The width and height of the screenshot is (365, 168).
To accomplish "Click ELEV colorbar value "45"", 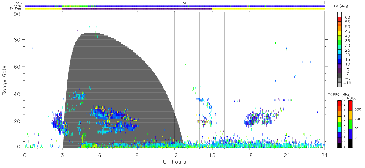I will pos(347,32).
